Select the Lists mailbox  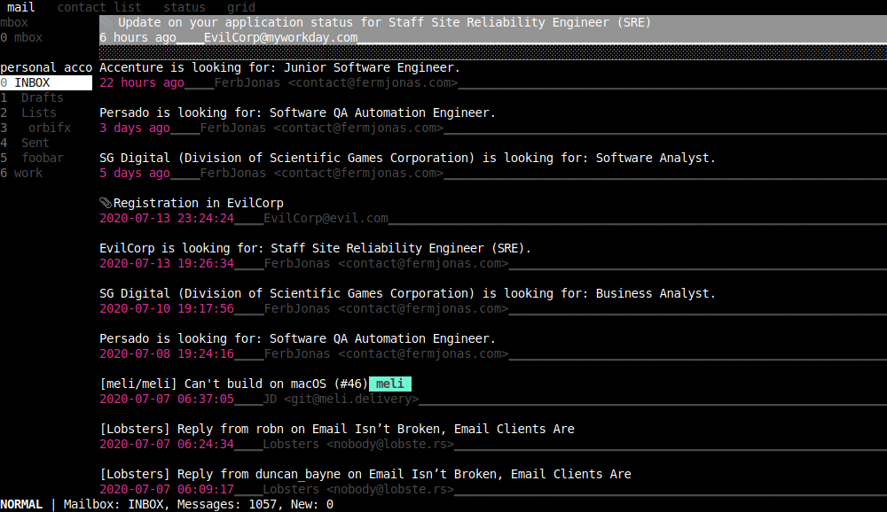37,112
